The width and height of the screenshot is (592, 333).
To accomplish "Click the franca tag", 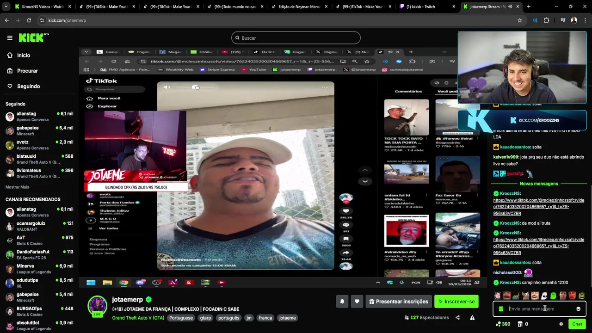I will tap(265, 318).
